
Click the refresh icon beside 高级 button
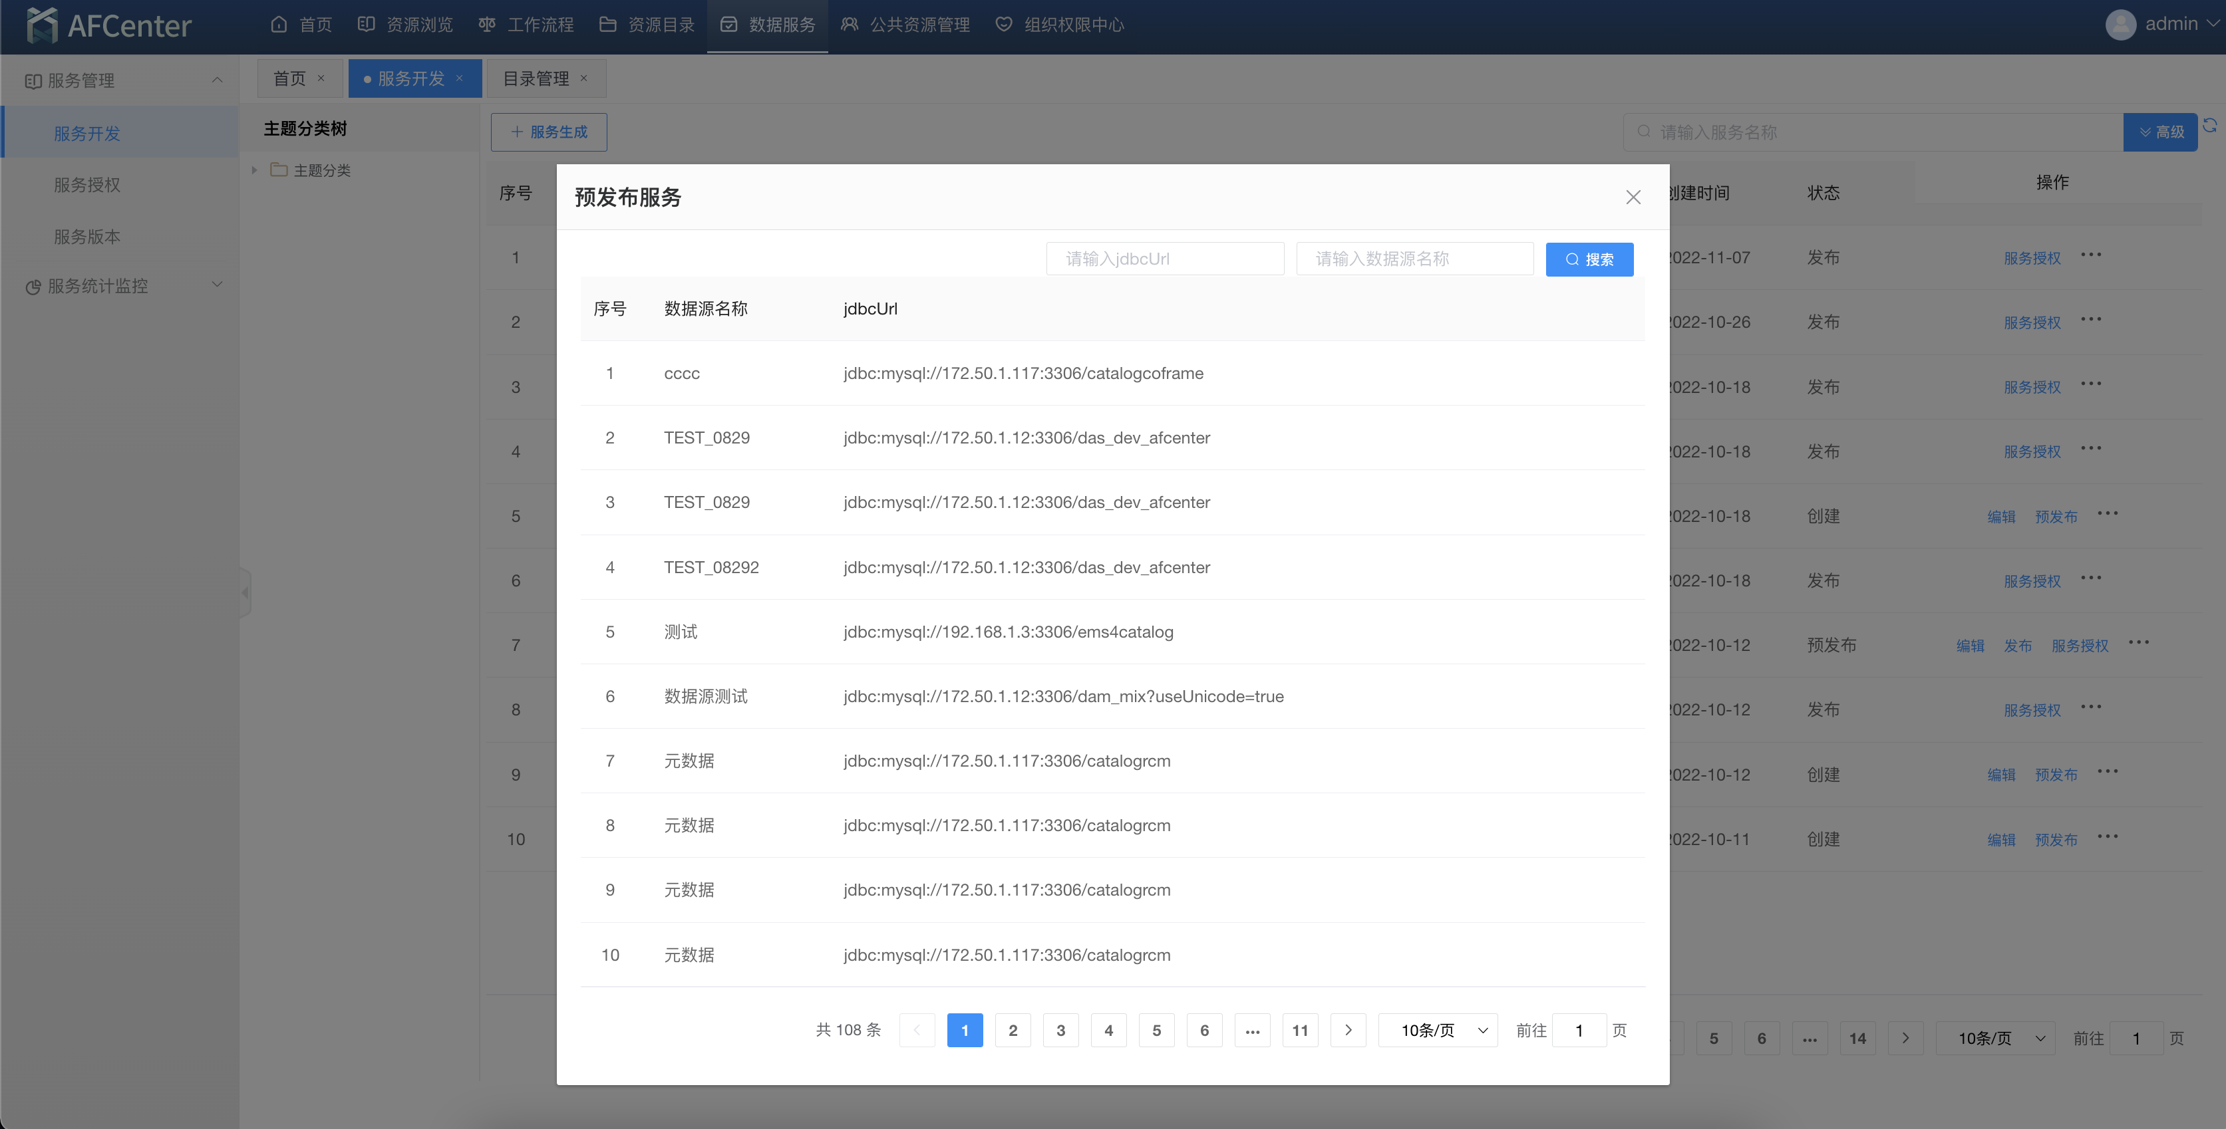[2209, 125]
